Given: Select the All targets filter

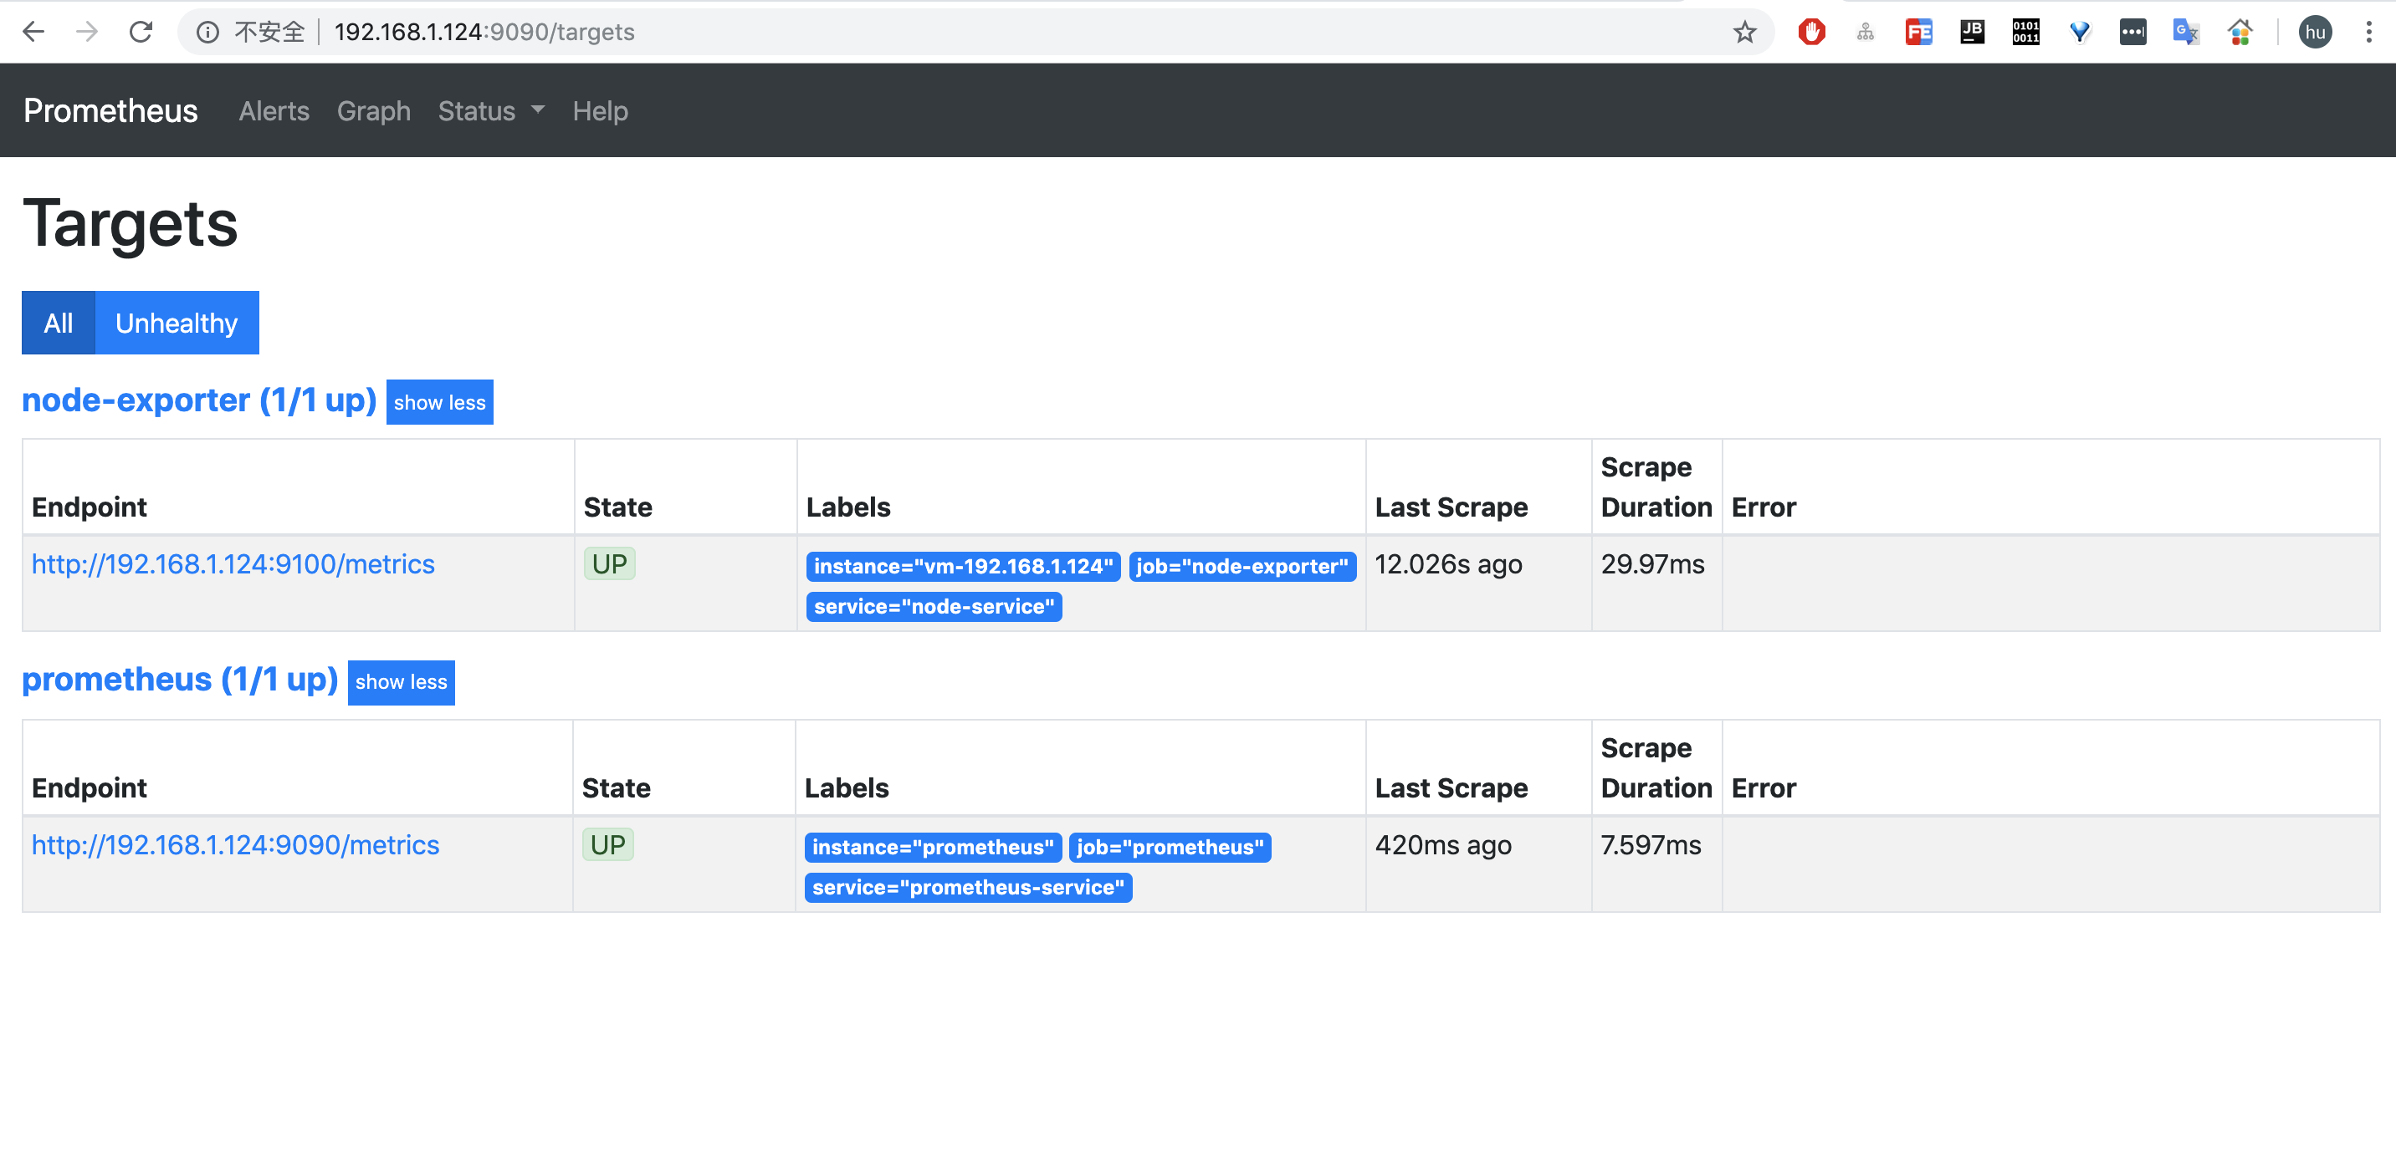Looking at the screenshot, I should pyautogui.click(x=58, y=323).
